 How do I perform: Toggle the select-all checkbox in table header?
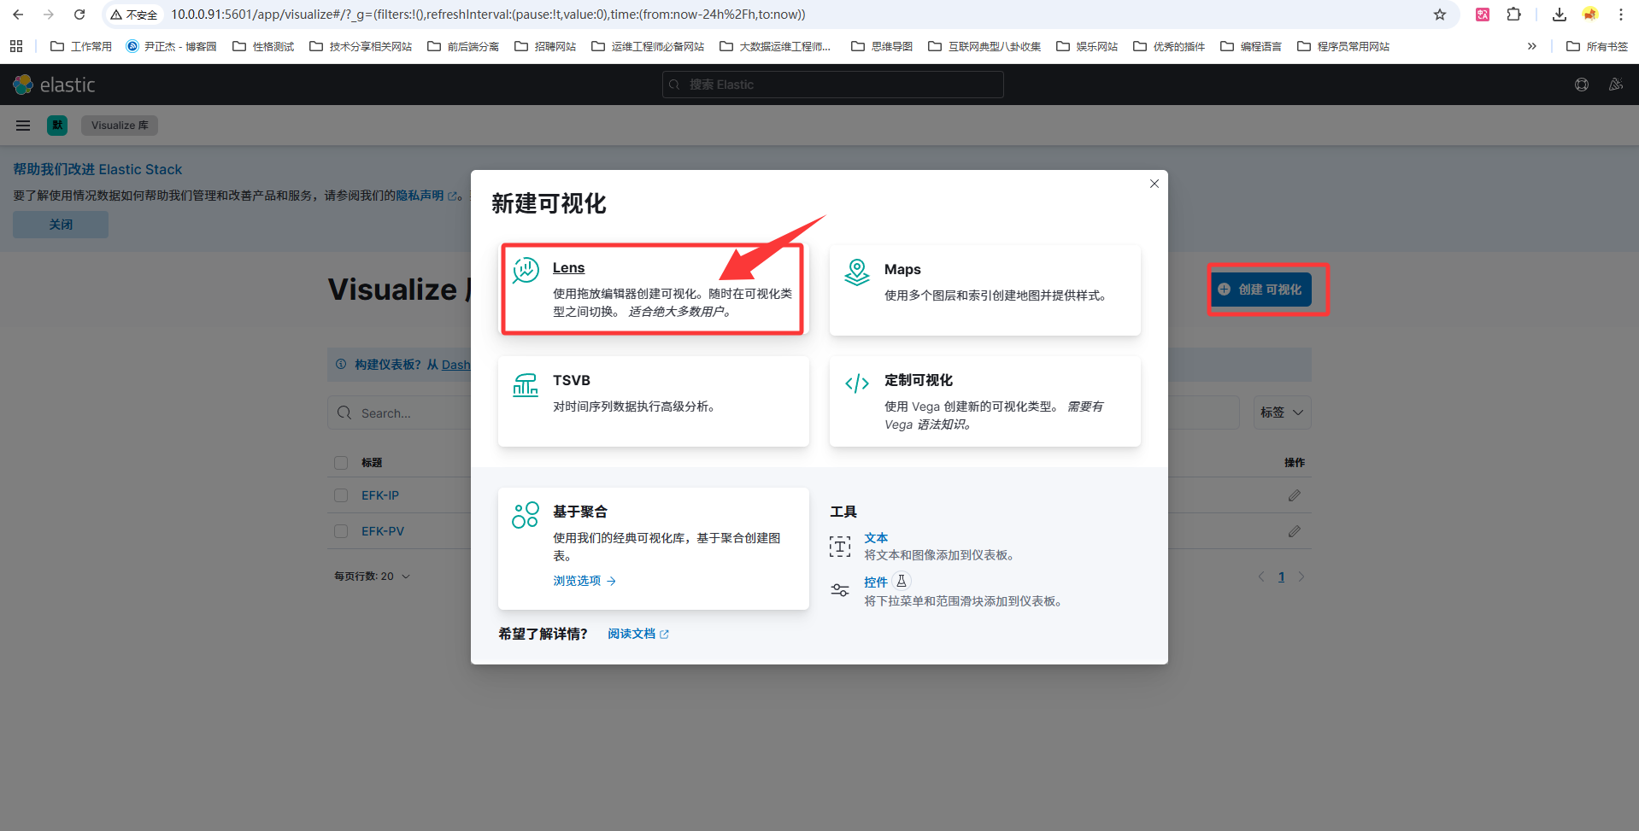pos(341,463)
